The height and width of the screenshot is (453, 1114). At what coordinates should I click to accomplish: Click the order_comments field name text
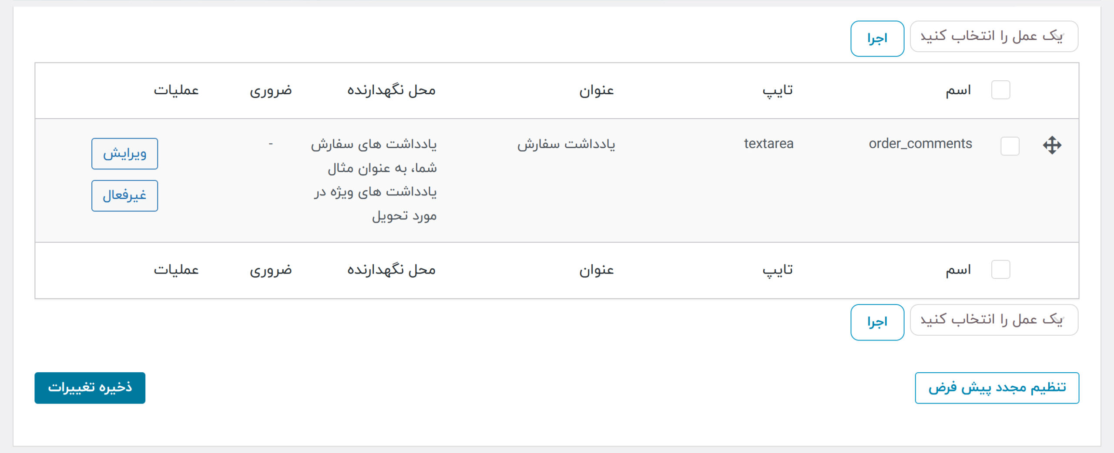click(x=920, y=143)
